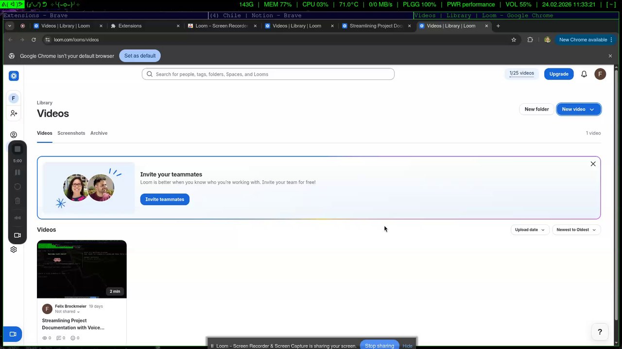Toggle the camera icon in recorder panel
Image resolution: width=622 pixels, height=349 pixels.
click(x=17, y=235)
